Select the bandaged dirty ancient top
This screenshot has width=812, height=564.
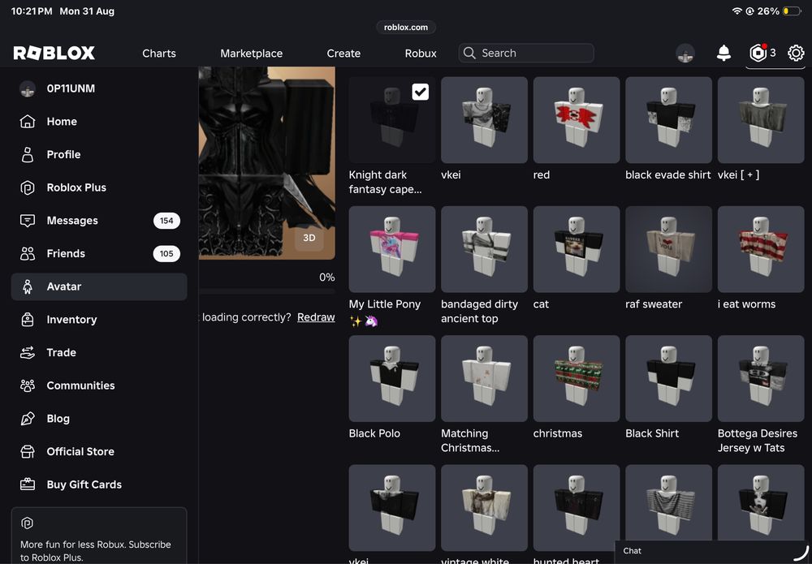click(x=484, y=249)
